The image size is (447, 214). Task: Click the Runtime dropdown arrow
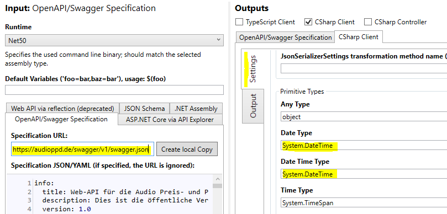(x=218, y=40)
